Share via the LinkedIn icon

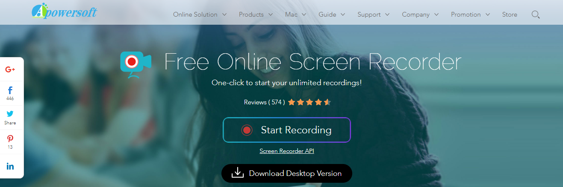click(10, 166)
